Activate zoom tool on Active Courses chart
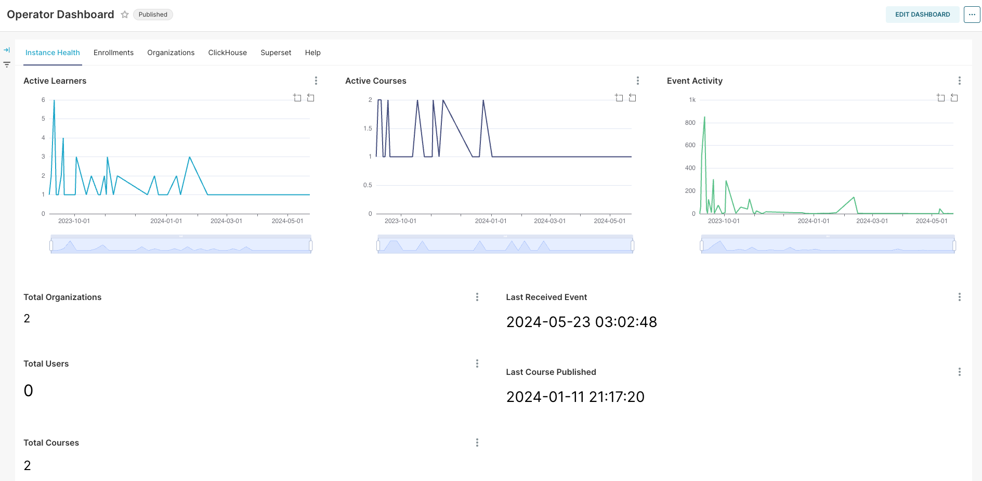This screenshot has width=982, height=481. pos(619,98)
